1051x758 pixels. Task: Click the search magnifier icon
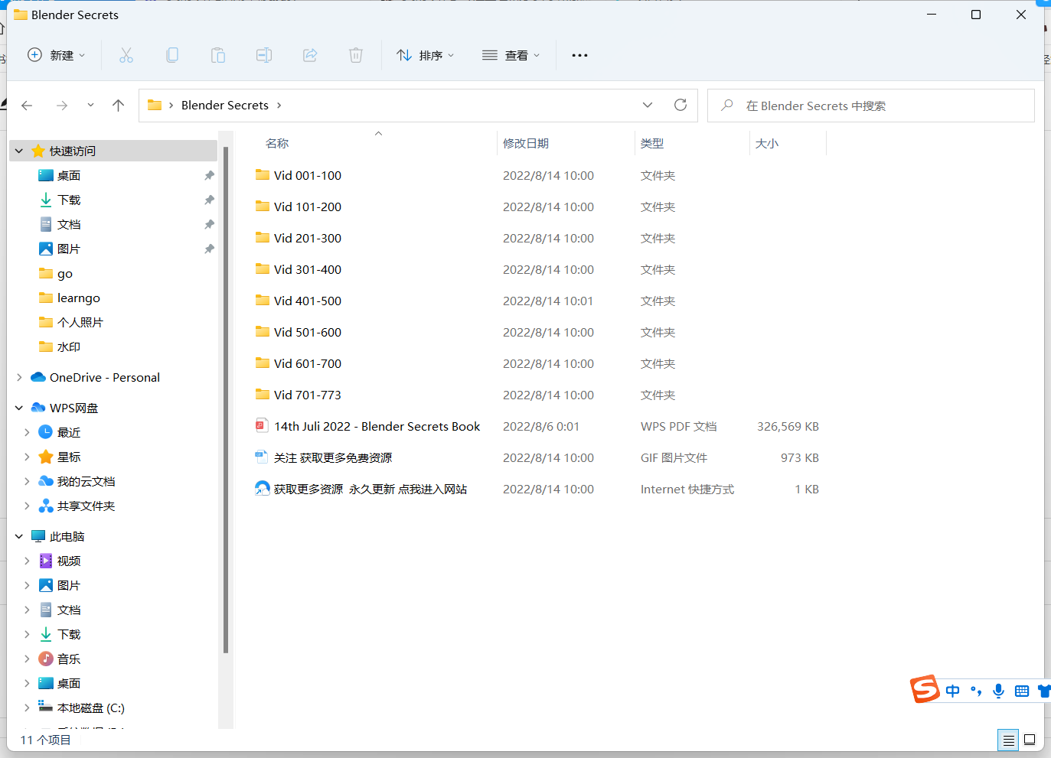(727, 105)
